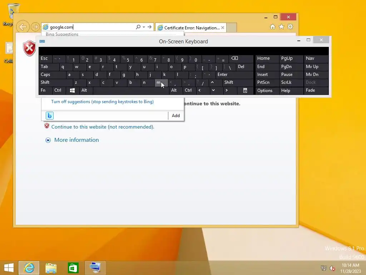Toggle the Fn key on On-Screen Keyboard
The width and height of the screenshot is (366, 275).
[x=45, y=90]
